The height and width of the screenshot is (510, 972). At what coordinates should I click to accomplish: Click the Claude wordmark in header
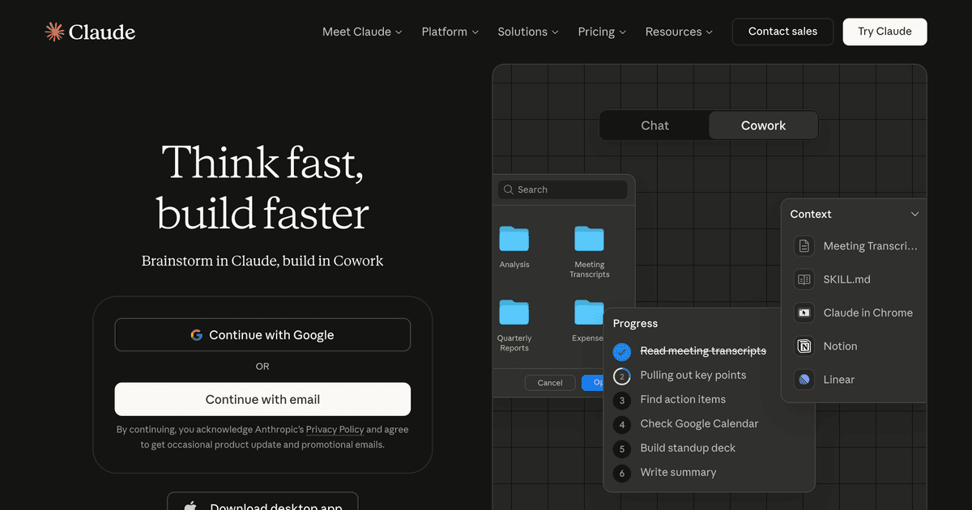coord(102,32)
